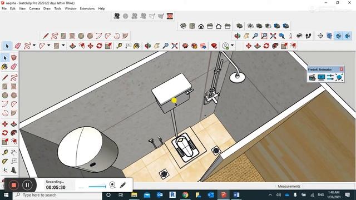Open the Windows Start menu
The image size is (356, 200).
(x=6, y=195)
